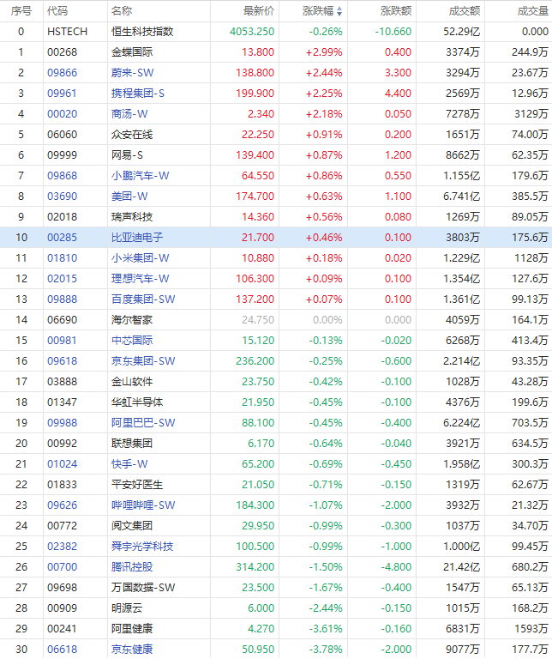552x659 pixels.
Task: Open stock code link 01810
Action: pyautogui.click(x=62, y=258)
